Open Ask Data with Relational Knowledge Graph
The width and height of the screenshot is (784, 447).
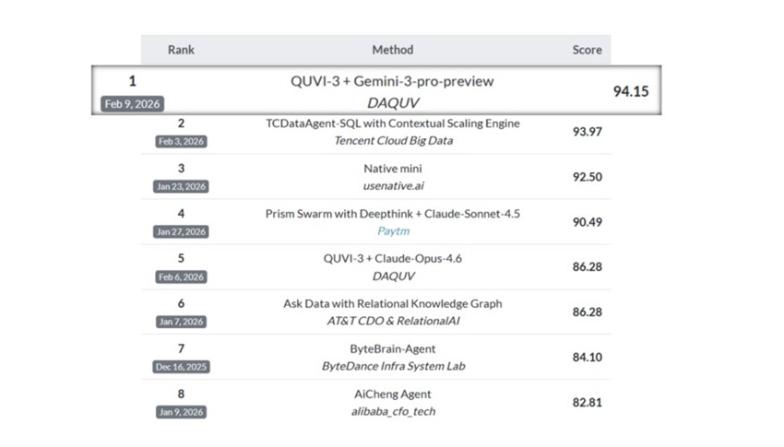392,304
